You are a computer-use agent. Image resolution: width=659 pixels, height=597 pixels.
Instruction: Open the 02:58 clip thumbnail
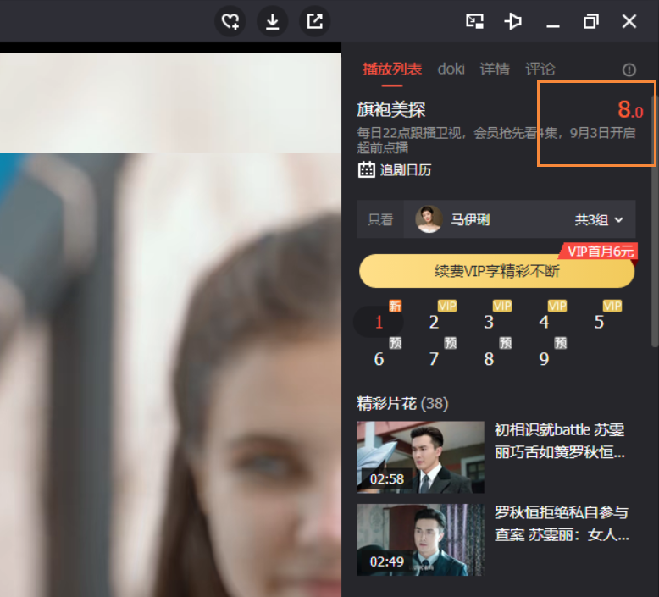(421, 457)
